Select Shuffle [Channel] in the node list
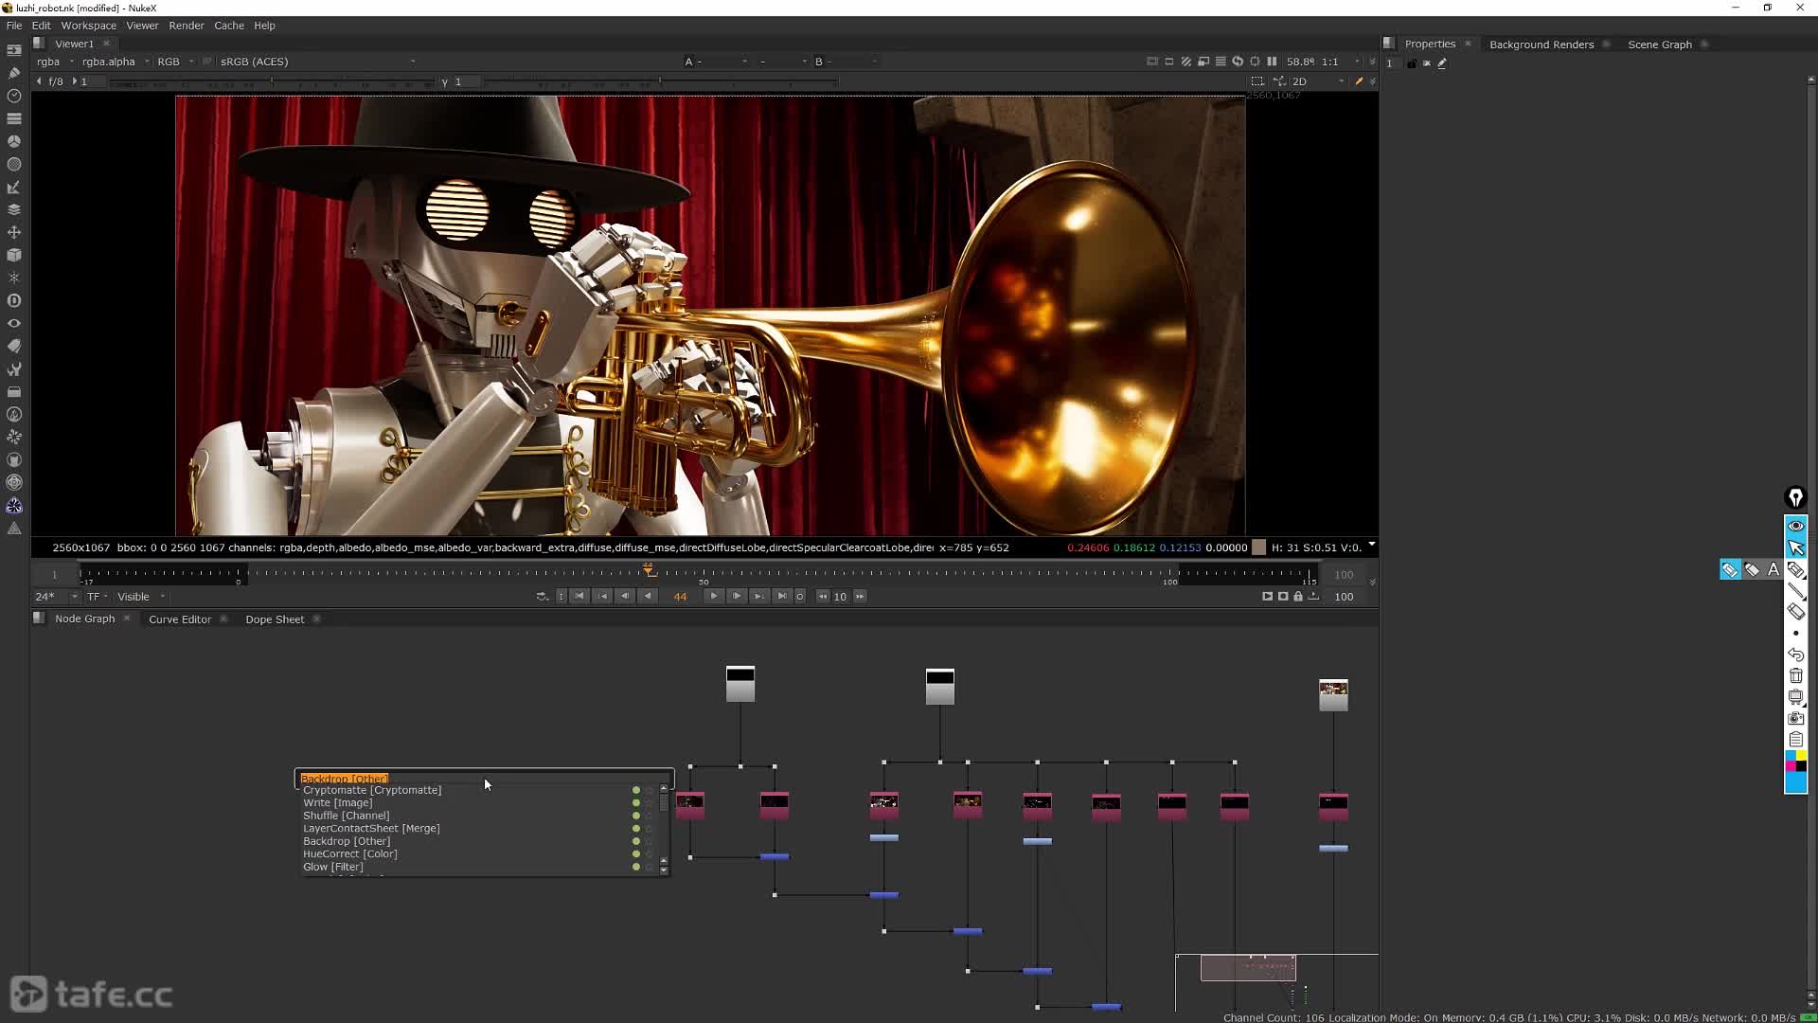1818x1023 pixels. (x=346, y=816)
